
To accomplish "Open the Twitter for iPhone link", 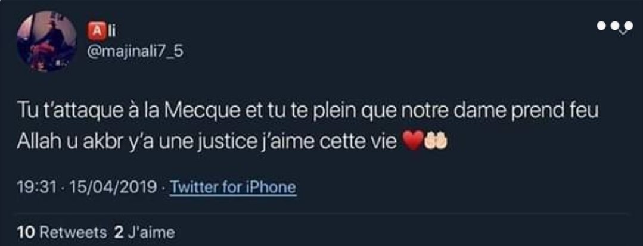I will click(x=232, y=188).
